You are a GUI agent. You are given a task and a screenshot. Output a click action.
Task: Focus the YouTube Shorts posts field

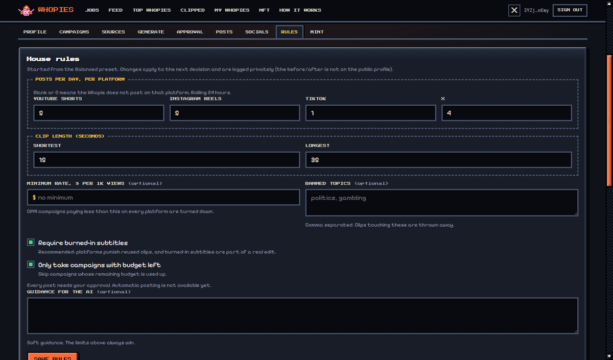[99, 113]
